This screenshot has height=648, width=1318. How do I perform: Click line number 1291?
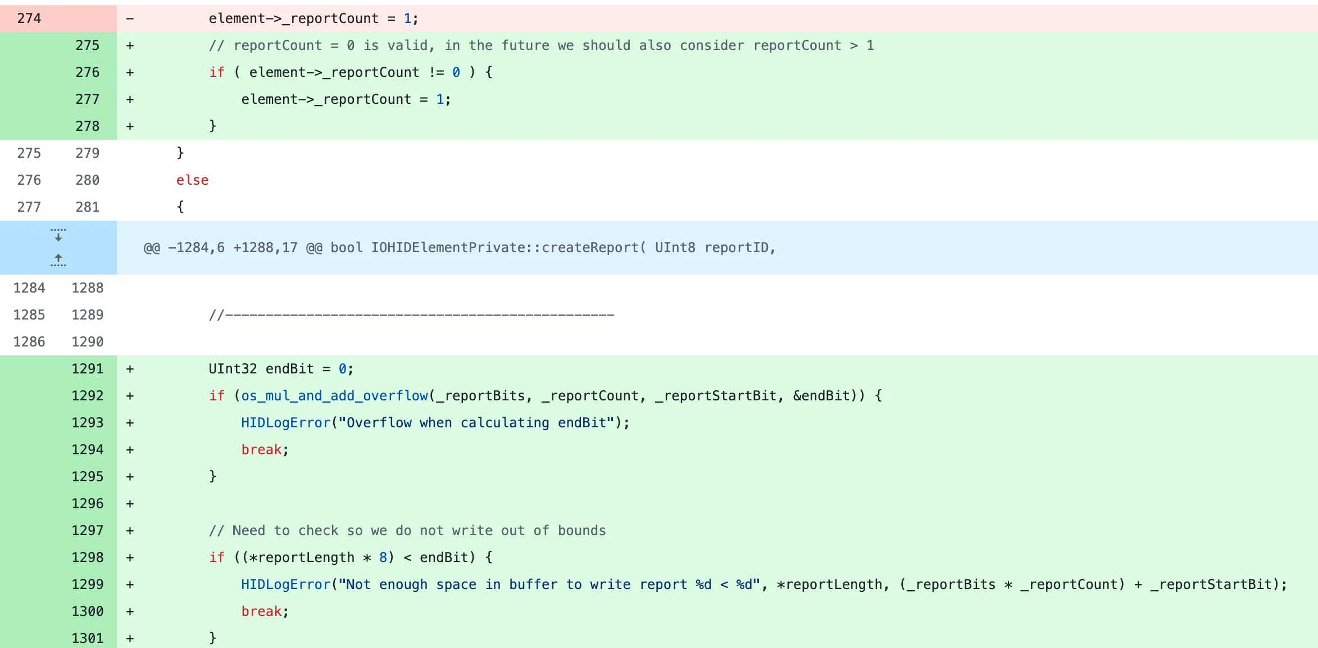click(x=88, y=369)
